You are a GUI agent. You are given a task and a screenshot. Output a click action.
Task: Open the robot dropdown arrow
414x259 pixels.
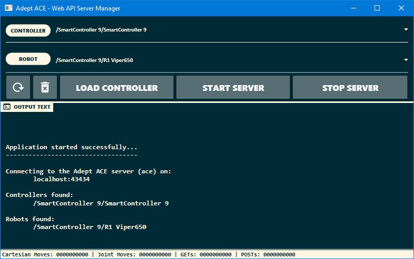point(406,60)
